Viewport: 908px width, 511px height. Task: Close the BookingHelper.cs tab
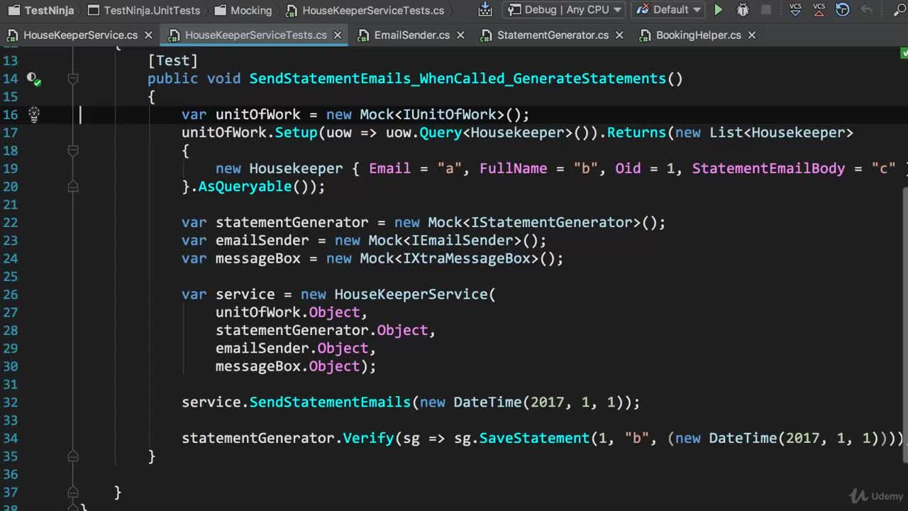751,35
